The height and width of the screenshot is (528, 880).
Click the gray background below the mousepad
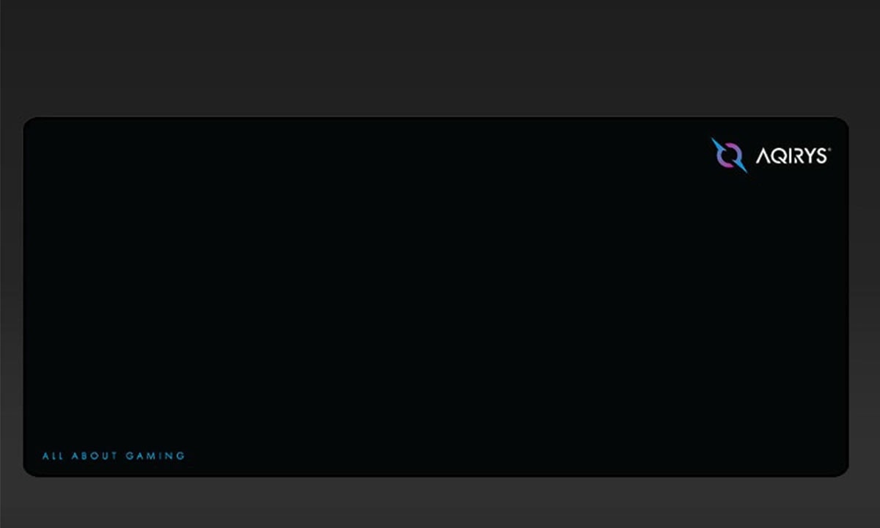point(440,503)
